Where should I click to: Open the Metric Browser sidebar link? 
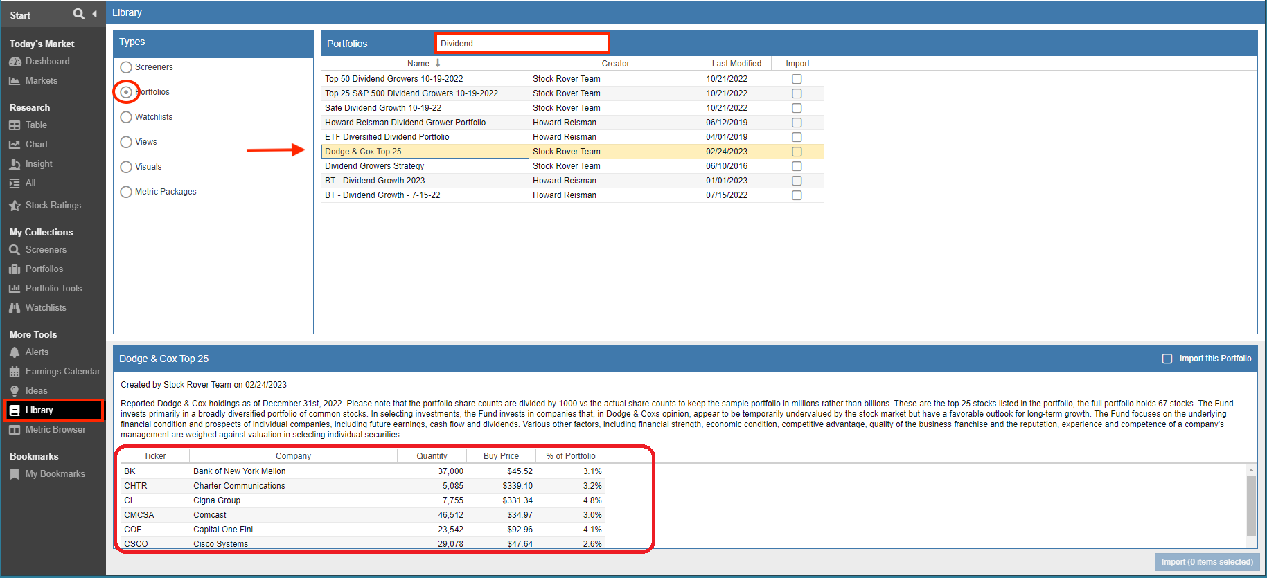click(55, 430)
